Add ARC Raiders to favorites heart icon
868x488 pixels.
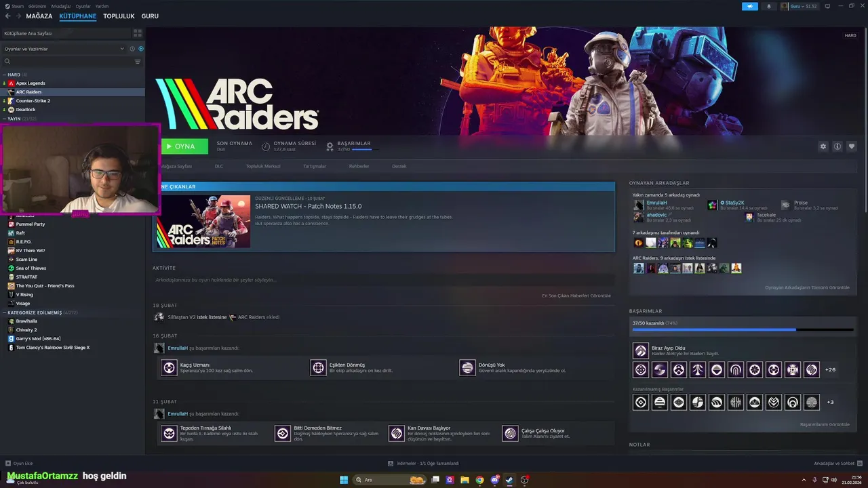[852, 146]
